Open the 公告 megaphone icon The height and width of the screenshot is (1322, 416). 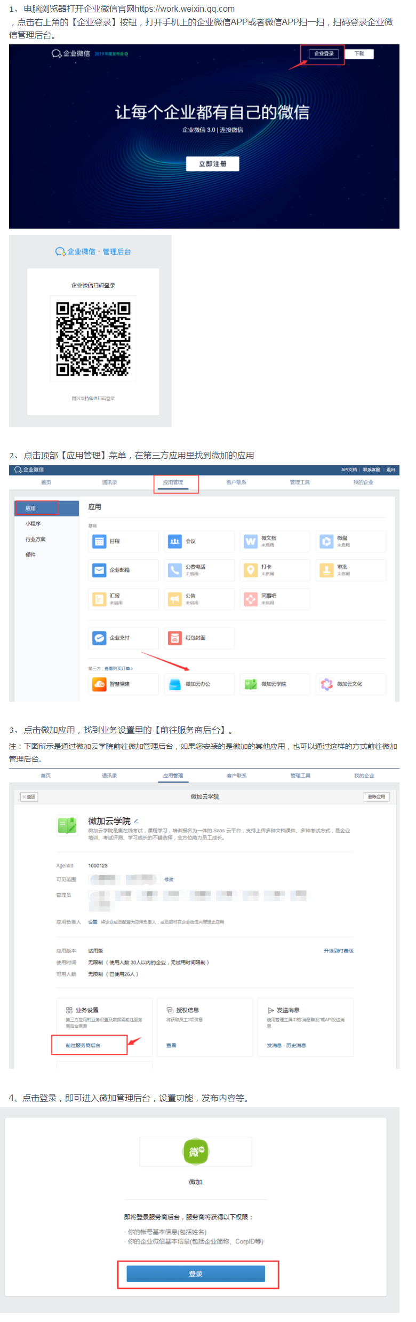[175, 599]
